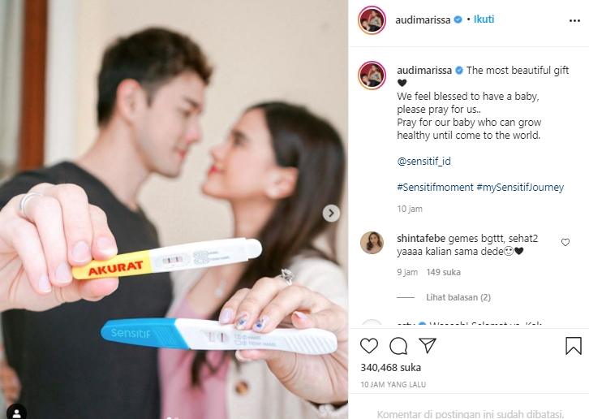View the 340,468 suka likes list
589x419 pixels.
[x=391, y=368]
